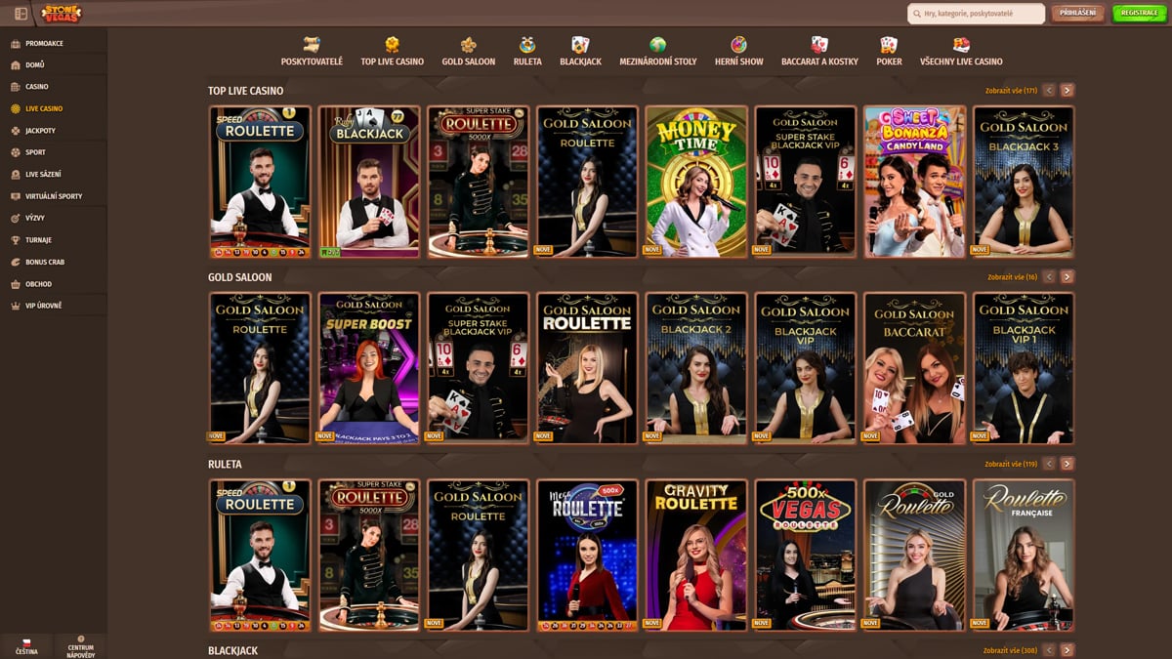Open the Čeština language selector

26,645
